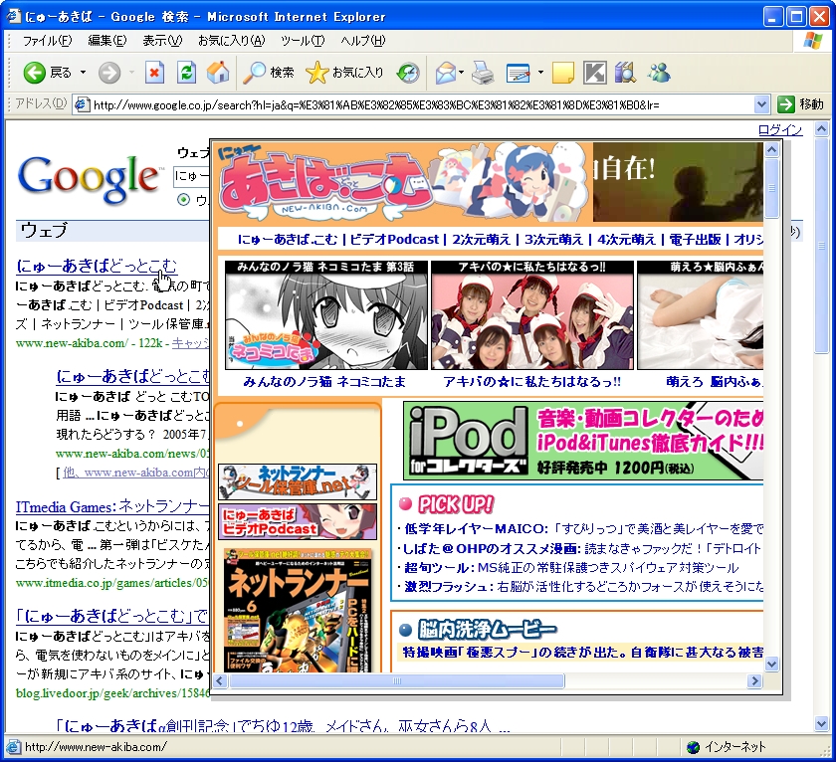Click 2次元萌え nav link in preview
Screen dimensions: 836x762
pyautogui.click(x=482, y=240)
